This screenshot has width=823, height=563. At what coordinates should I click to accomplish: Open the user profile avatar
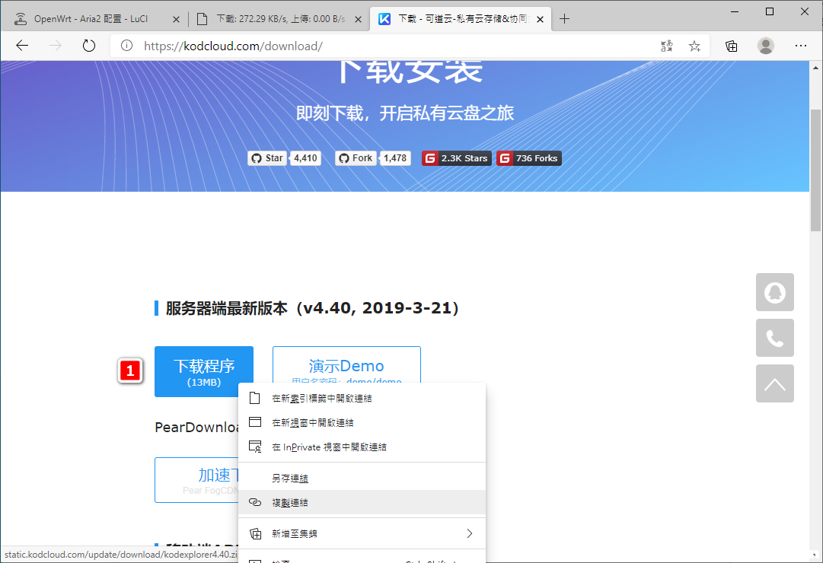click(x=766, y=46)
